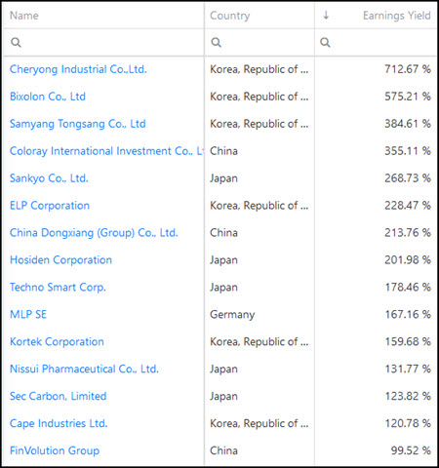Focus the Country filter input field

click(x=259, y=42)
